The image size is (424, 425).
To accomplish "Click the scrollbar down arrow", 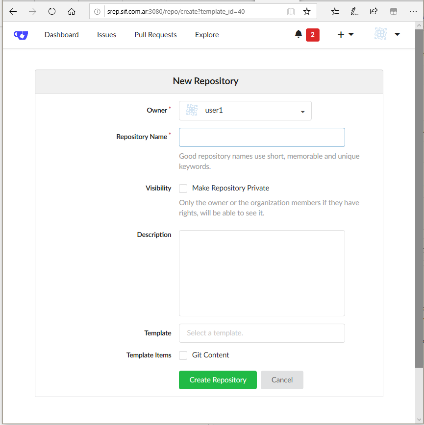I will click(x=419, y=420).
